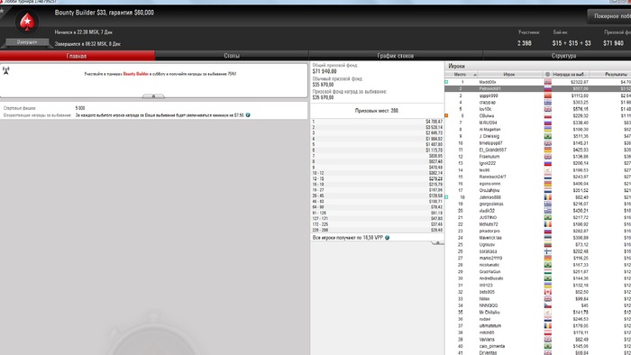This screenshot has height=355, width=631.
Task: Collapse the prize payouts panel handle
Action: (437, 243)
